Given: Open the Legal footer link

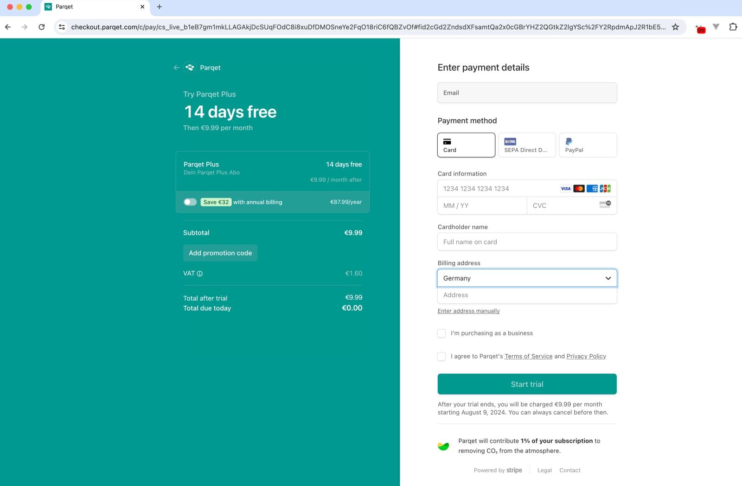Looking at the screenshot, I should 544,470.
